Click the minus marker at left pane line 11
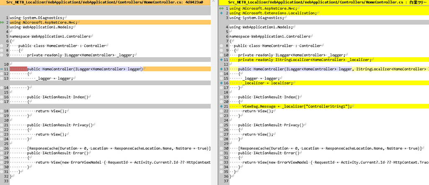 click(x=2, y=69)
